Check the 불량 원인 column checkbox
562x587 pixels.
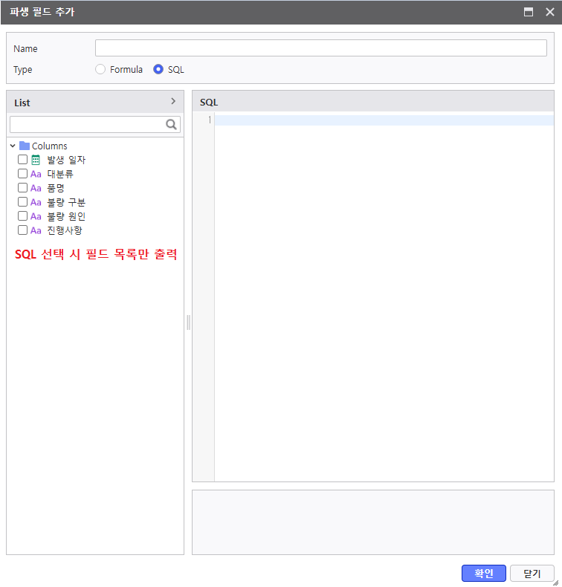(x=22, y=216)
